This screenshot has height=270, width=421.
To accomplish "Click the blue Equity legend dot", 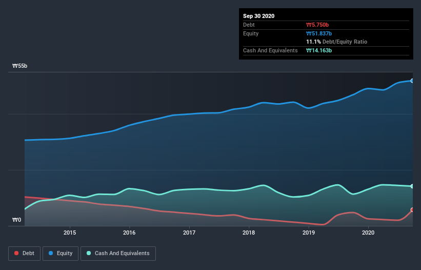I will (51, 253).
